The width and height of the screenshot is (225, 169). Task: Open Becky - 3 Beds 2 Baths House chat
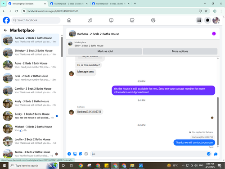[x=30, y=116]
